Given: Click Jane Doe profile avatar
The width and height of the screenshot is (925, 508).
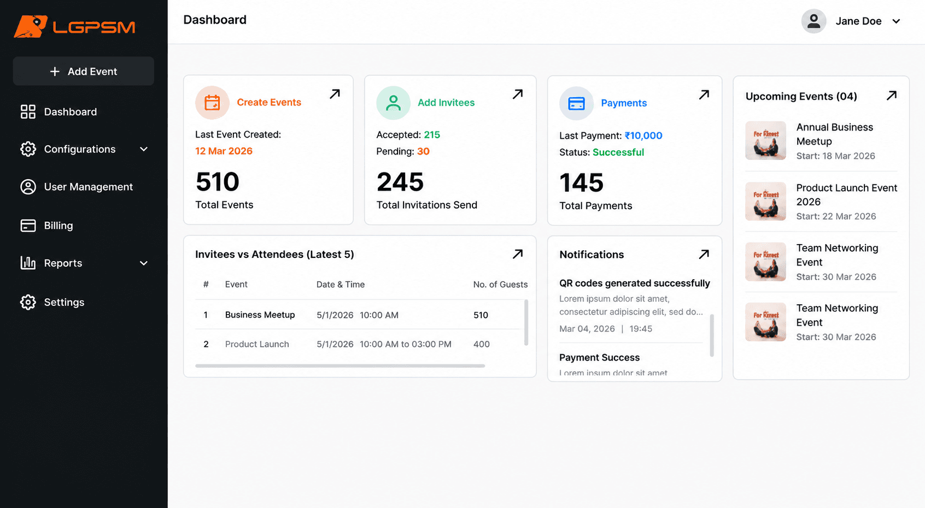Looking at the screenshot, I should coord(813,21).
